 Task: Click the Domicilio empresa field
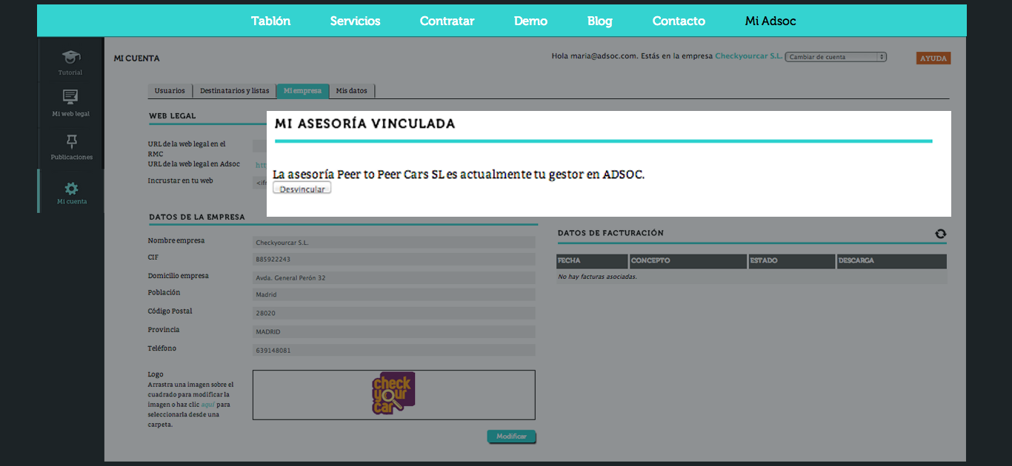[393, 278]
